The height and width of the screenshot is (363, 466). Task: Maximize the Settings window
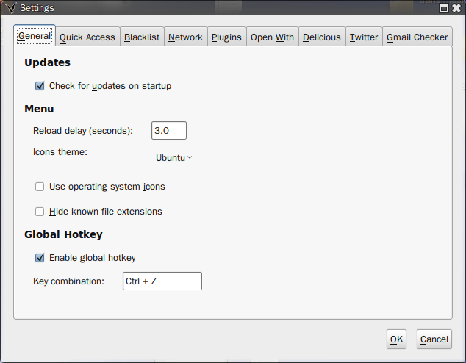[x=444, y=8]
